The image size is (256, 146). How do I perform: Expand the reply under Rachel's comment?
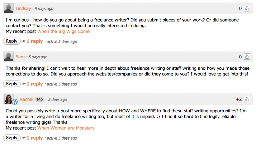pyautogui.click(x=34, y=138)
